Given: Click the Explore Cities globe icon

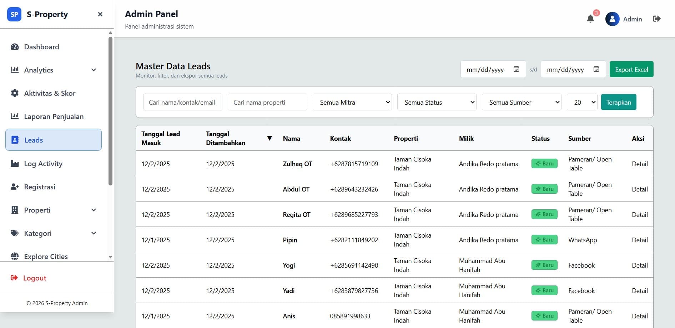Looking at the screenshot, I should (x=15, y=257).
